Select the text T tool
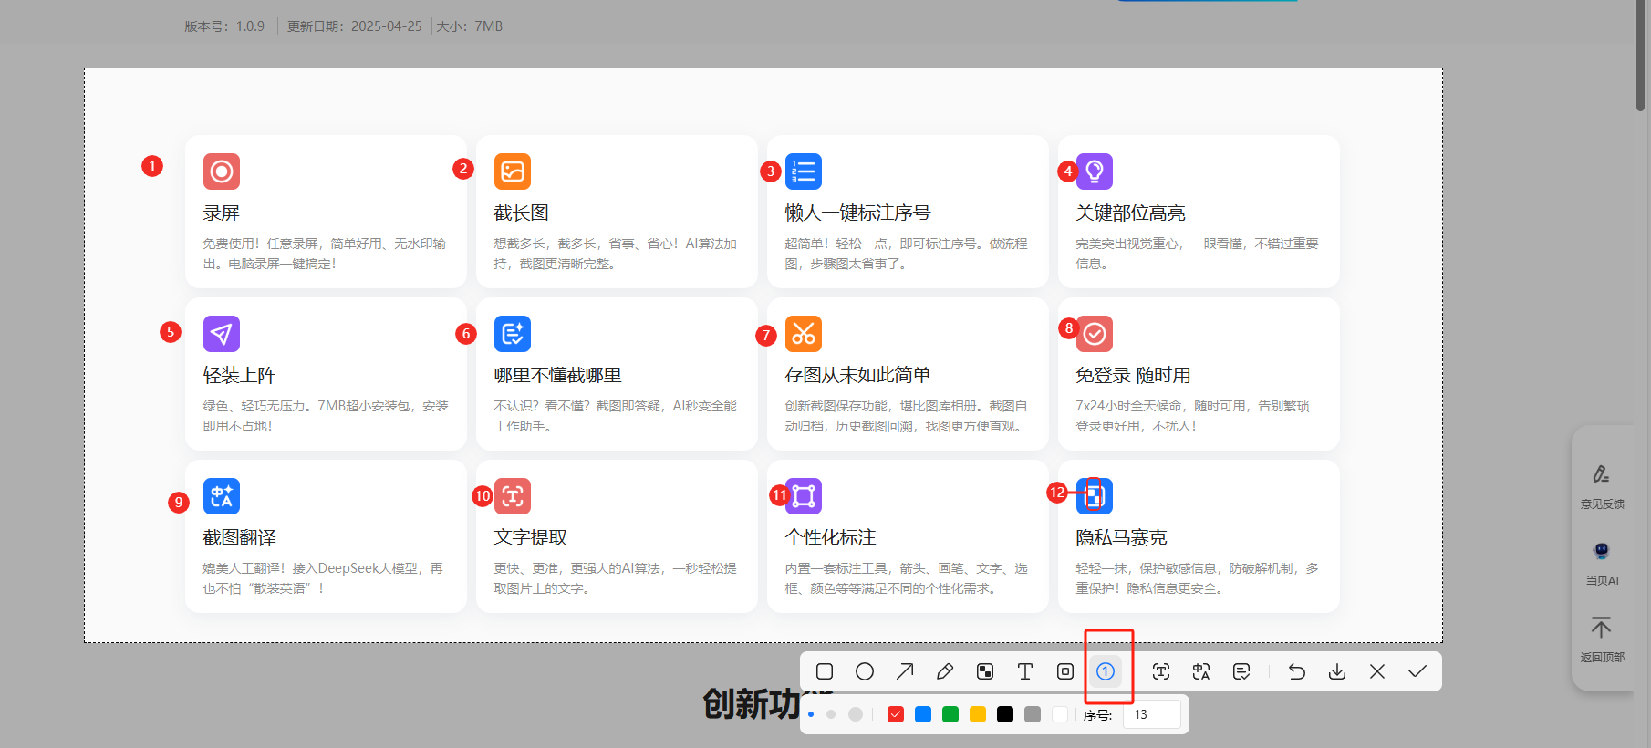Screen dimensions: 1651x748 1025,671
